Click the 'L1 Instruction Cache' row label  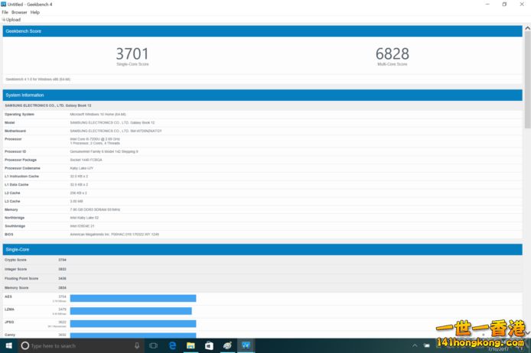tap(21, 176)
